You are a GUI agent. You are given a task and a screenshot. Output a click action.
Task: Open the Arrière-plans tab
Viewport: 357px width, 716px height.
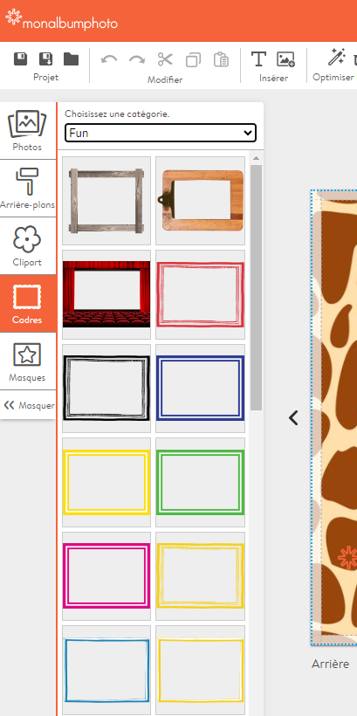click(x=27, y=188)
